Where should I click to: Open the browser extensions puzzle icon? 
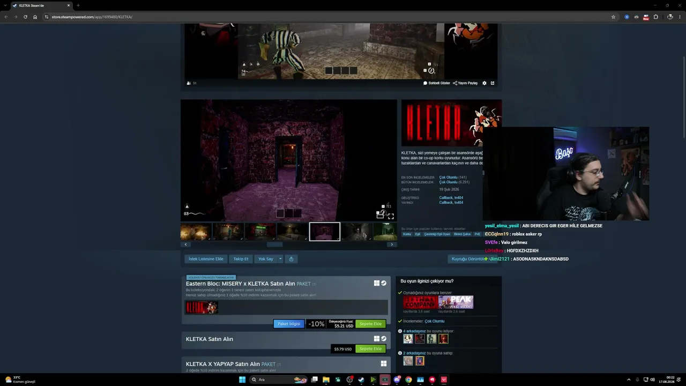655,17
